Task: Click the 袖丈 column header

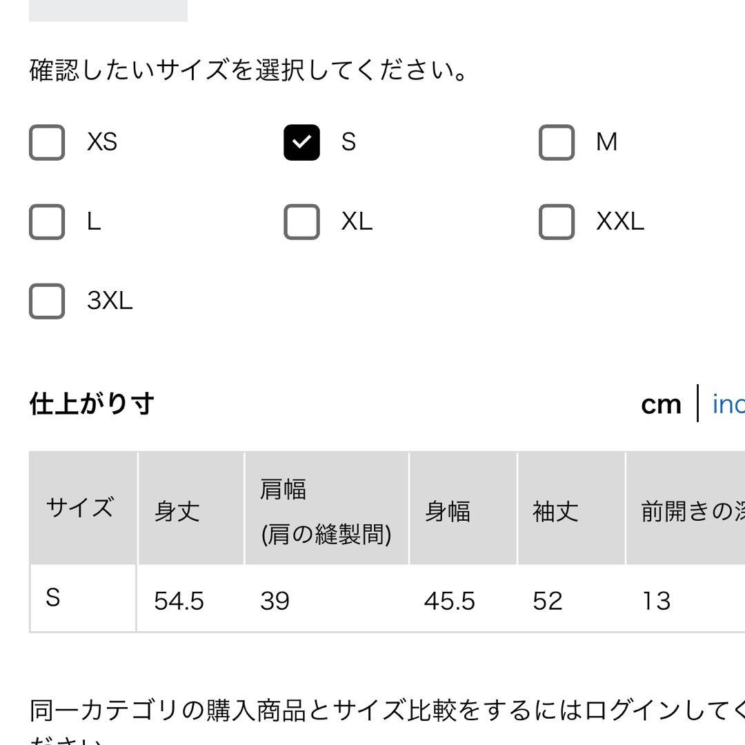Action: point(571,508)
